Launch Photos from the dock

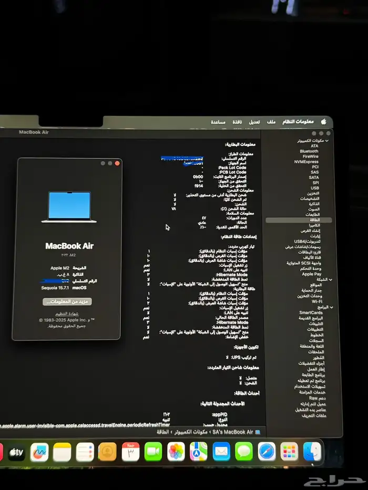176,451
